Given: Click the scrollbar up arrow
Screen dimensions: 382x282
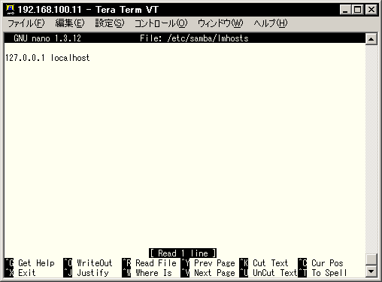Looking at the screenshot, I should tap(371, 39).
